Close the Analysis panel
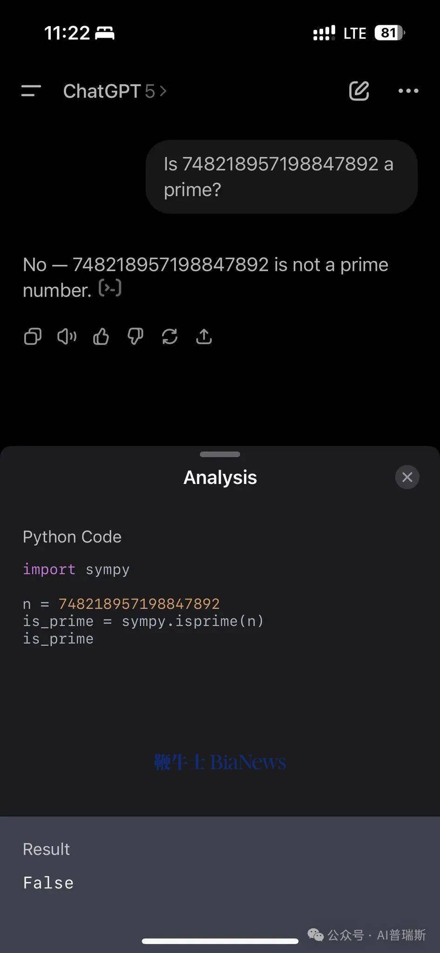This screenshot has height=953, width=440. point(407,477)
